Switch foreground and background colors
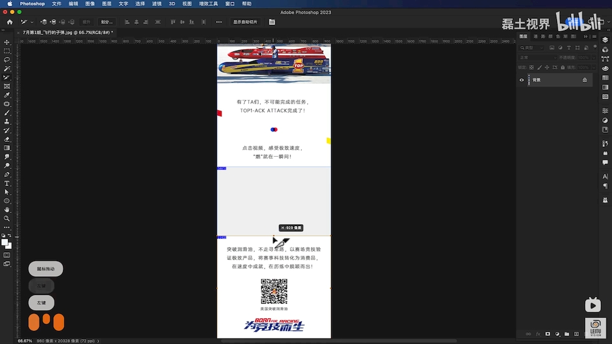The width and height of the screenshot is (612, 344). (x=10, y=236)
